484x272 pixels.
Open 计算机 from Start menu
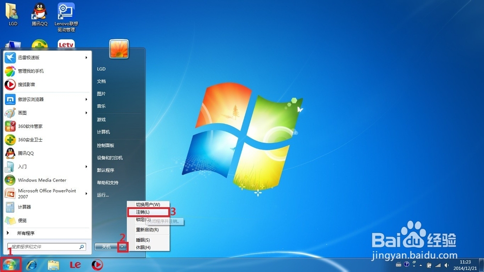[x=104, y=132]
